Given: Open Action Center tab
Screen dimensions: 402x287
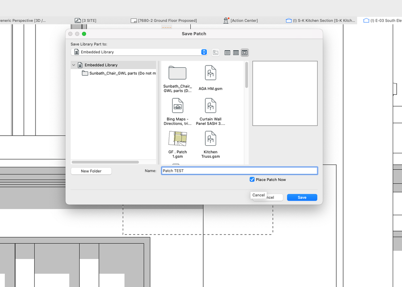Looking at the screenshot, I should pyautogui.click(x=241, y=20).
